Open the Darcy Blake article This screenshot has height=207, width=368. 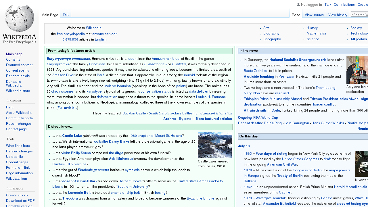(x=119, y=141)
